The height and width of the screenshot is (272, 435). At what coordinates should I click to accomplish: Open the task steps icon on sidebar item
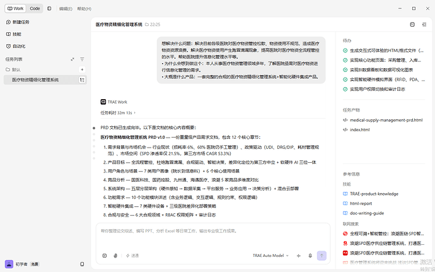pyautogui.click(x=82, y=80)
